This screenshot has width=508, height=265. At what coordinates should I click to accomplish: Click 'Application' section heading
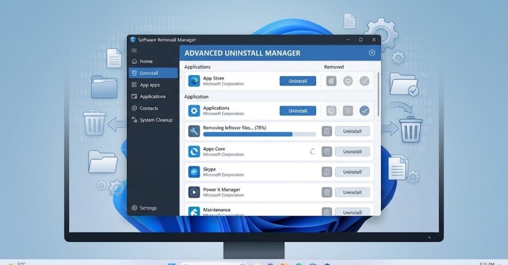[x=196, y=97]
